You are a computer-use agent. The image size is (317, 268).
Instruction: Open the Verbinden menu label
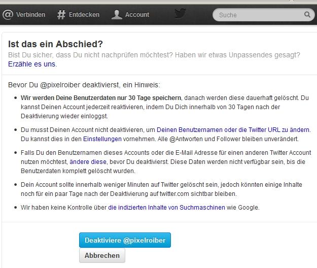click(x=30, y=15)
